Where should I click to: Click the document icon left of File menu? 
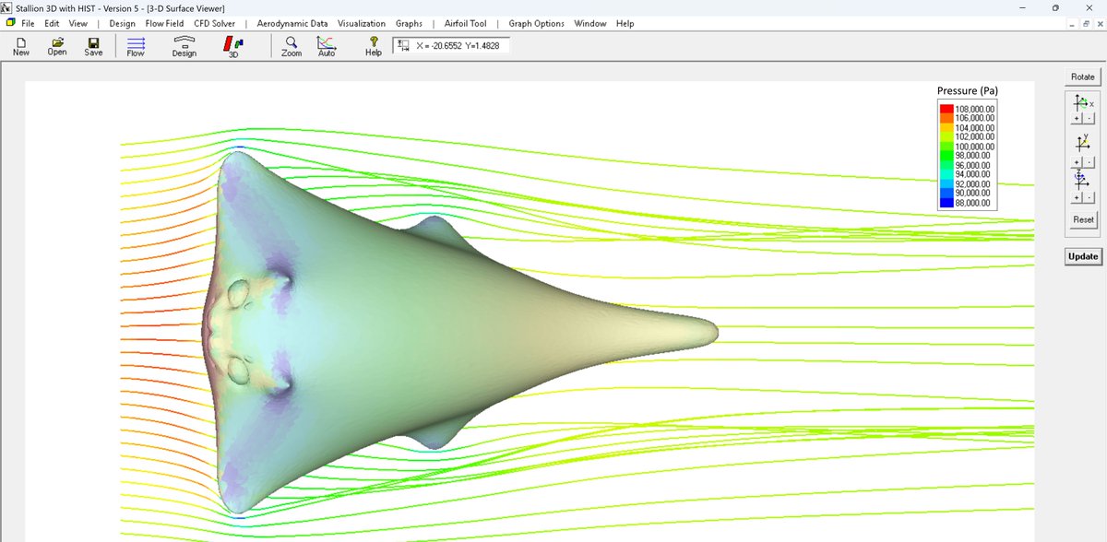pos(10,22)
